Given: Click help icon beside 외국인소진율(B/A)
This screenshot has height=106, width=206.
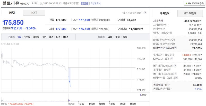Looking at the screenshot, I should tap(176, 48).
